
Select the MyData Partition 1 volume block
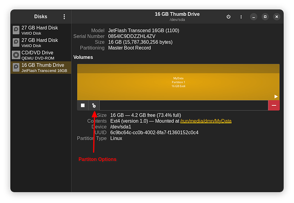pos(178,82)
